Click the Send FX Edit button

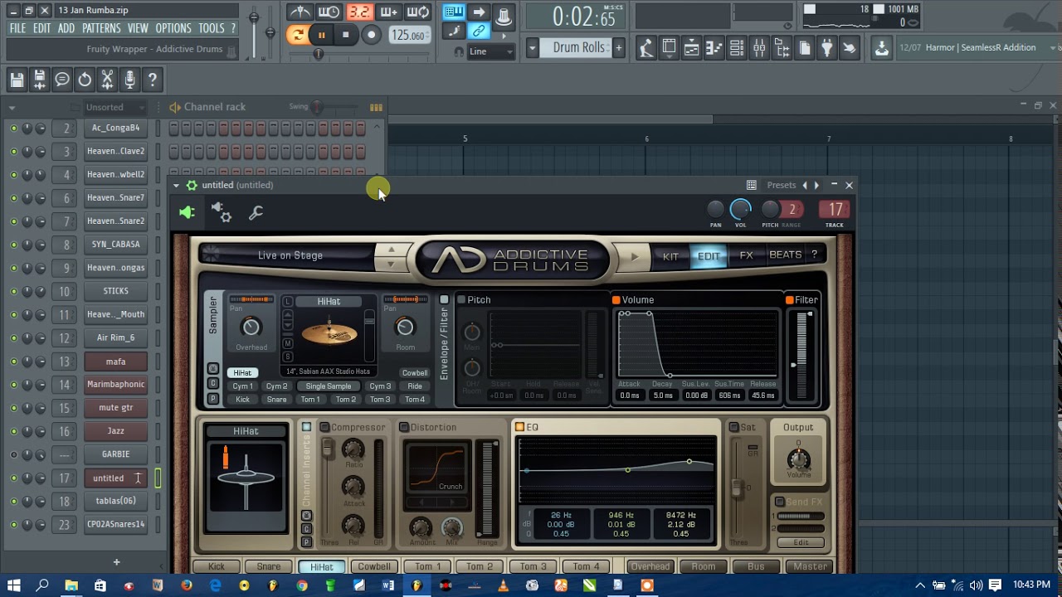click(801, 542)
